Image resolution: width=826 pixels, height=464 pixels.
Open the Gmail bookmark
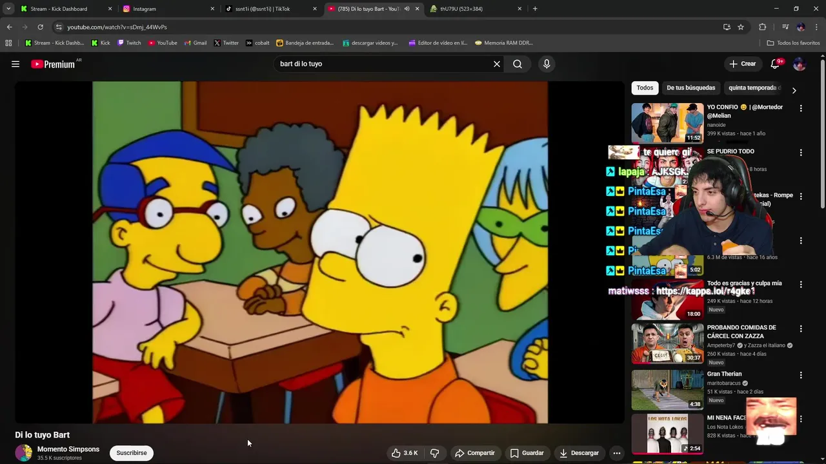point(196,43)
